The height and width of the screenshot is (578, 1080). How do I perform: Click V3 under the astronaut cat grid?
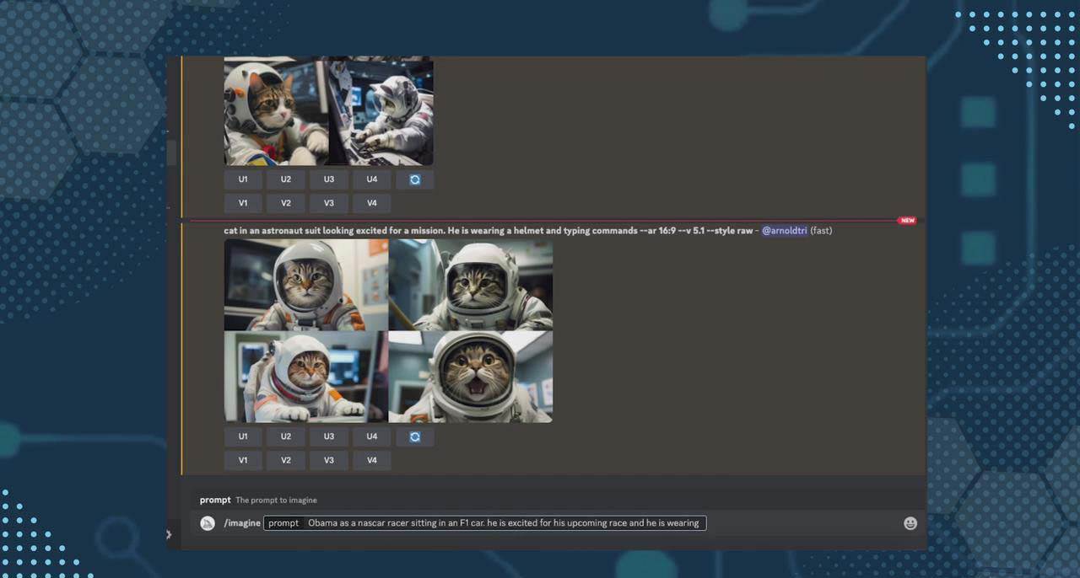click(x=328, y=460)
